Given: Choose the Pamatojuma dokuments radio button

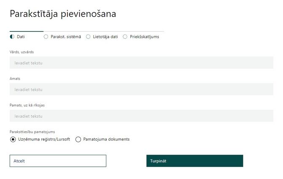Looking at the screenshot, I should click(x=78, y=139).
